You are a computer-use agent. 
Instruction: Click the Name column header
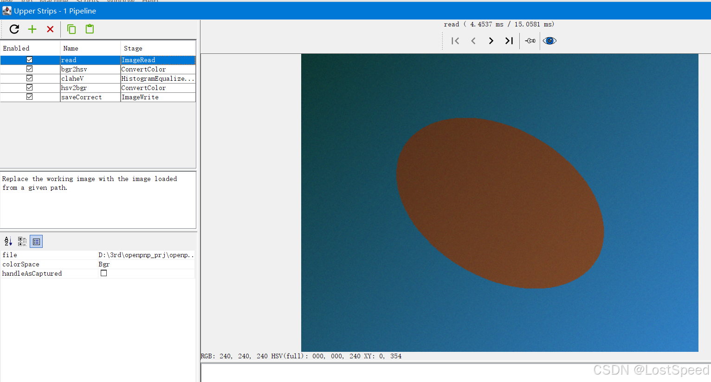click(x=90, y=48)
